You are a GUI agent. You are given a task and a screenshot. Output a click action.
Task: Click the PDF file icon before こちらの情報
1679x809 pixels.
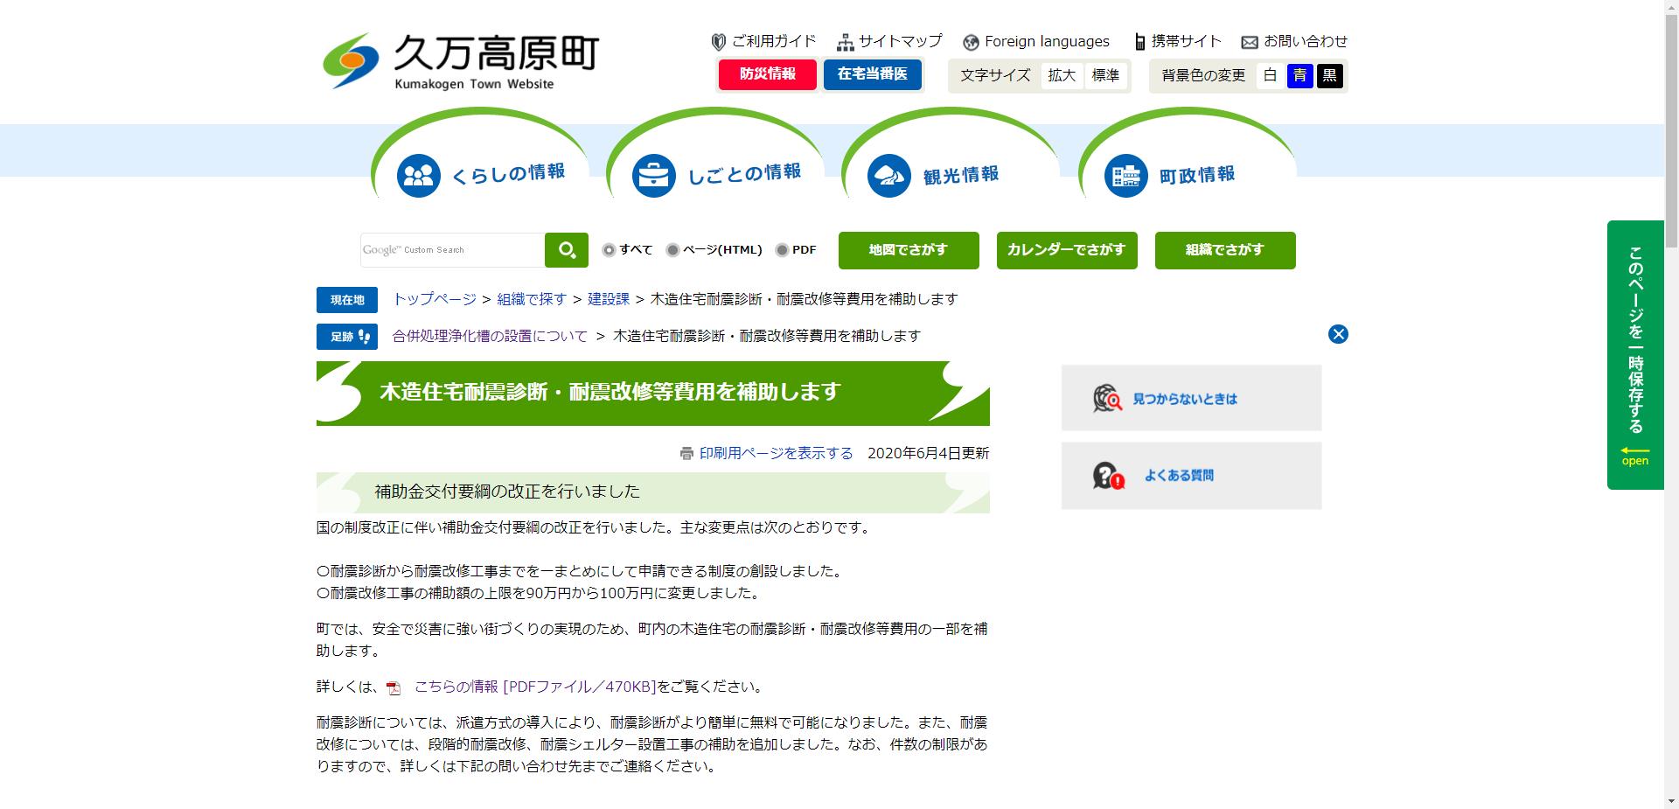pos(393,687)
